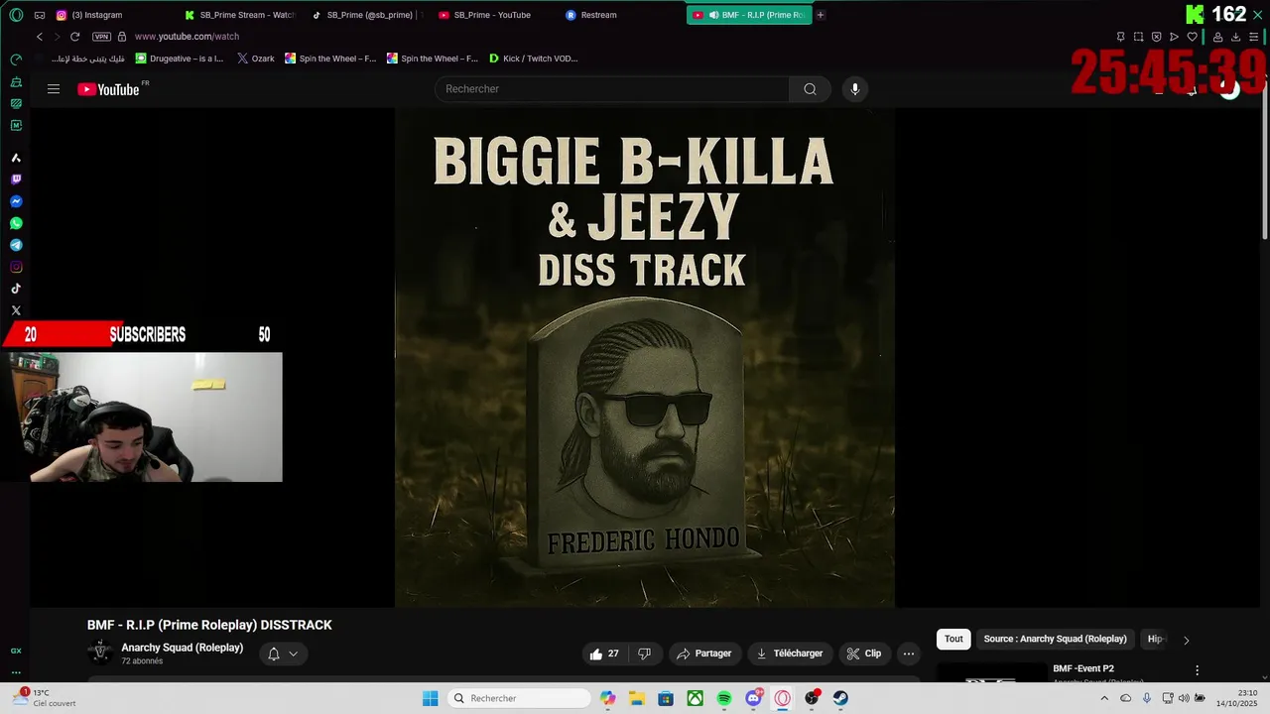This screenshot has width=1270, height=714.
Task: Mute the BMF - R.I.P tab audio icon
Action: click(x=713, y=15)
